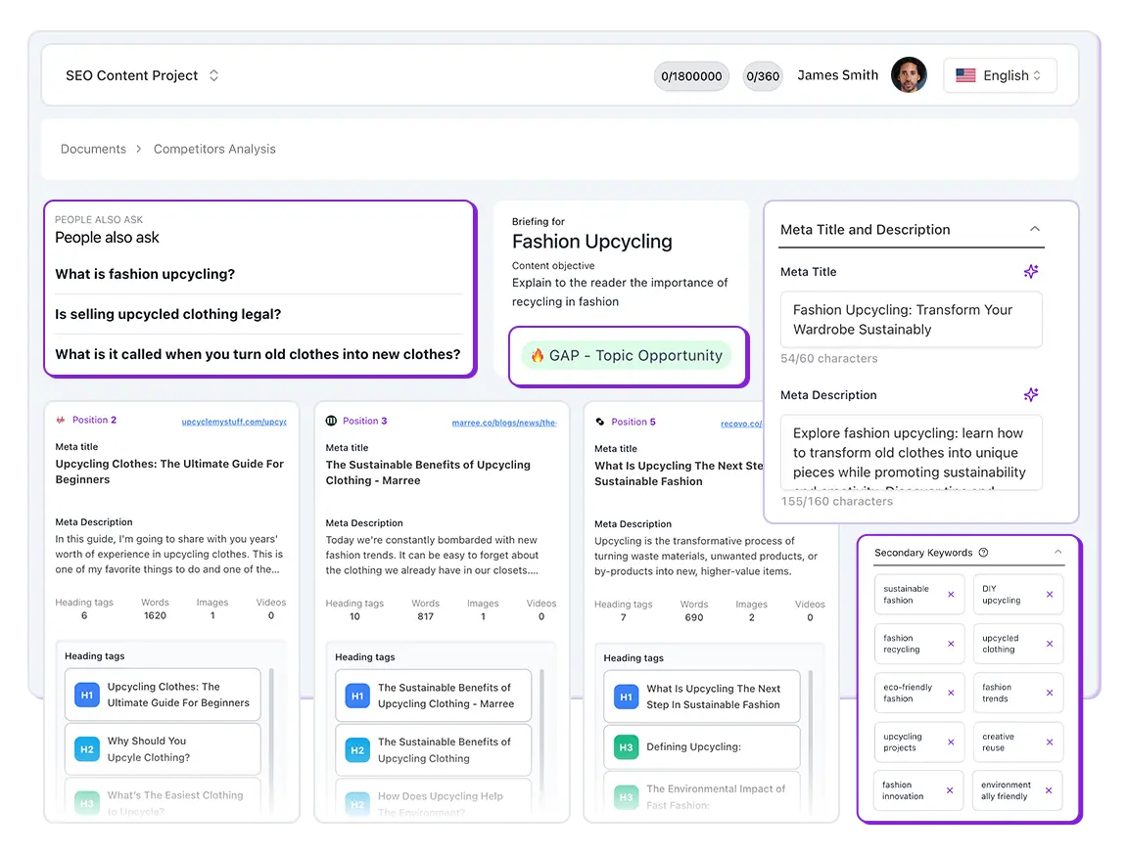1126x854 pixels.
Task: Remove the sustainable fashion keyword chip
Action: pyautogui.click(x=949, y=595)
